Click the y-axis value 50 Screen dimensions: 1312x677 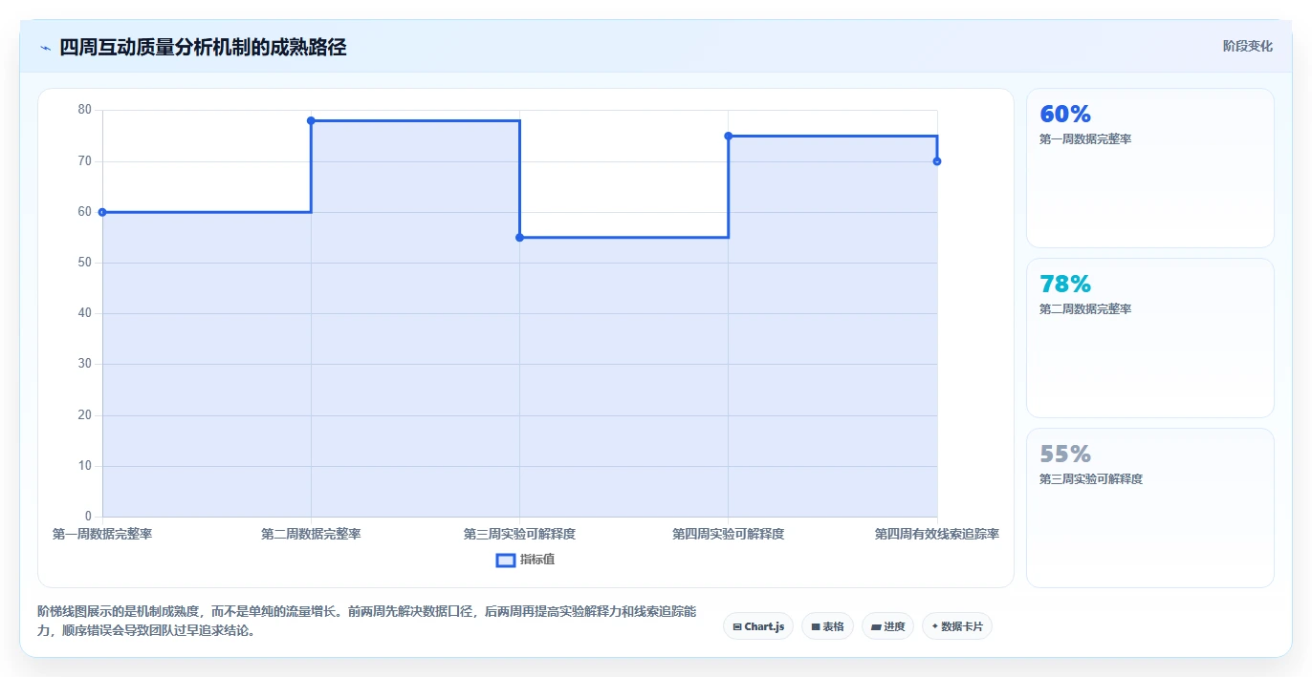[x=85, y=263]
